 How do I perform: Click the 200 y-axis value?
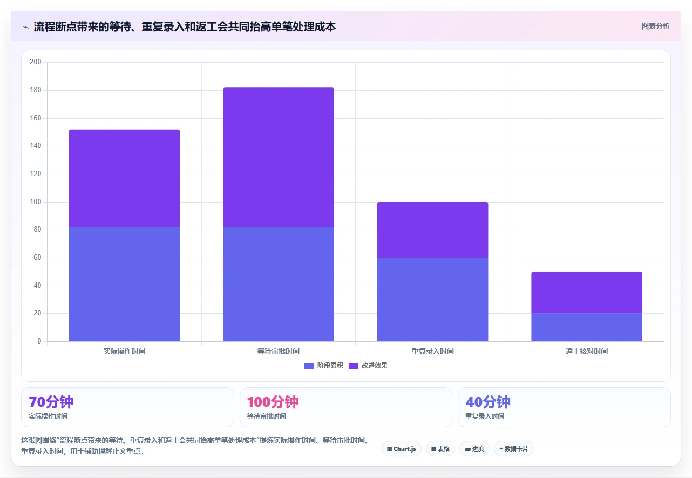pos(36,62)
